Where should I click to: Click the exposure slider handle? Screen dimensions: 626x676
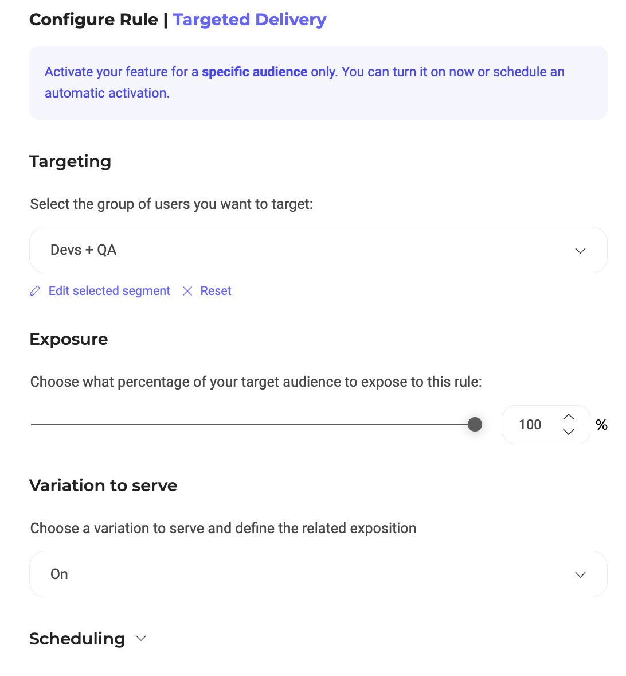point(475,425)
